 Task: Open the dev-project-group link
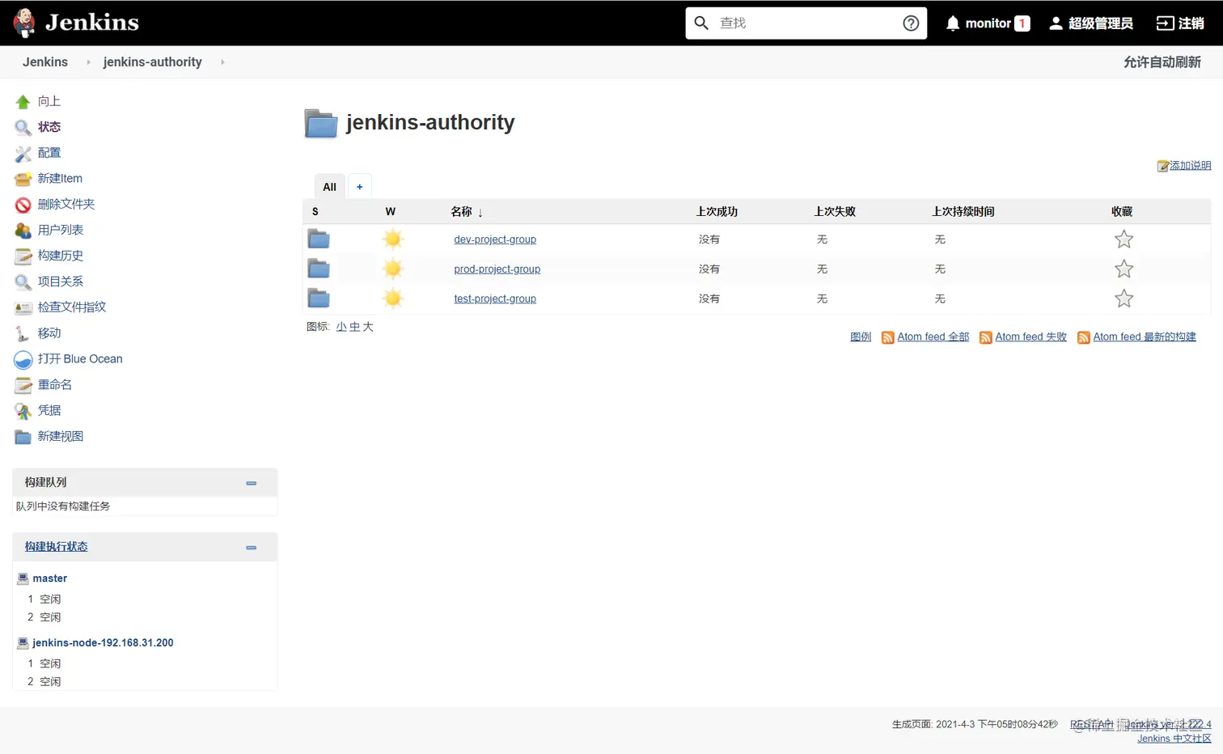point(495,239)
